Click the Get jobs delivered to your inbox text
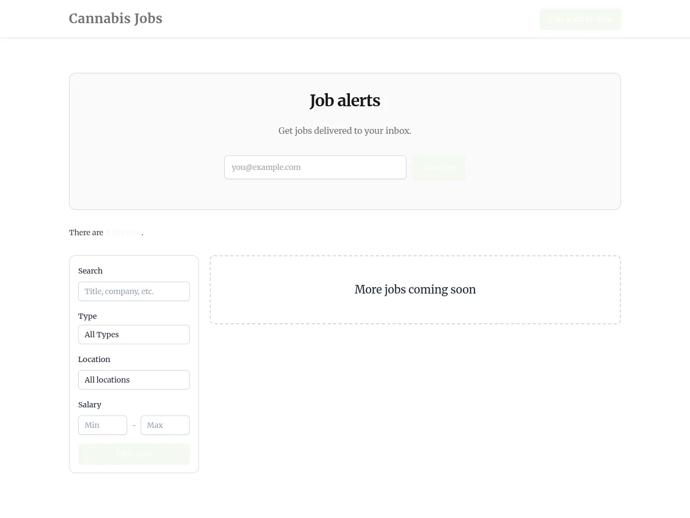The height and width of the screenshot is (518, 690). 345,131
